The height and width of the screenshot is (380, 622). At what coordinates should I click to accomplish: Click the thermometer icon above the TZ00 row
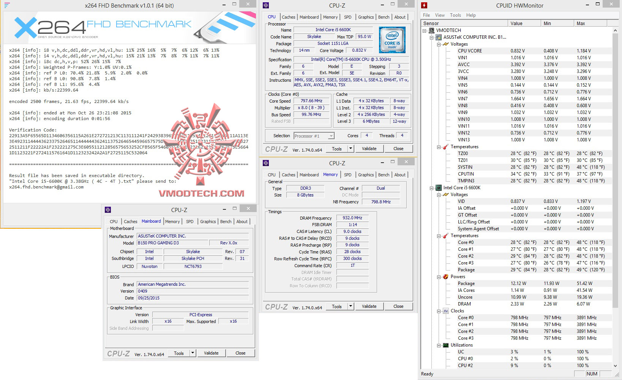point(446,147)
